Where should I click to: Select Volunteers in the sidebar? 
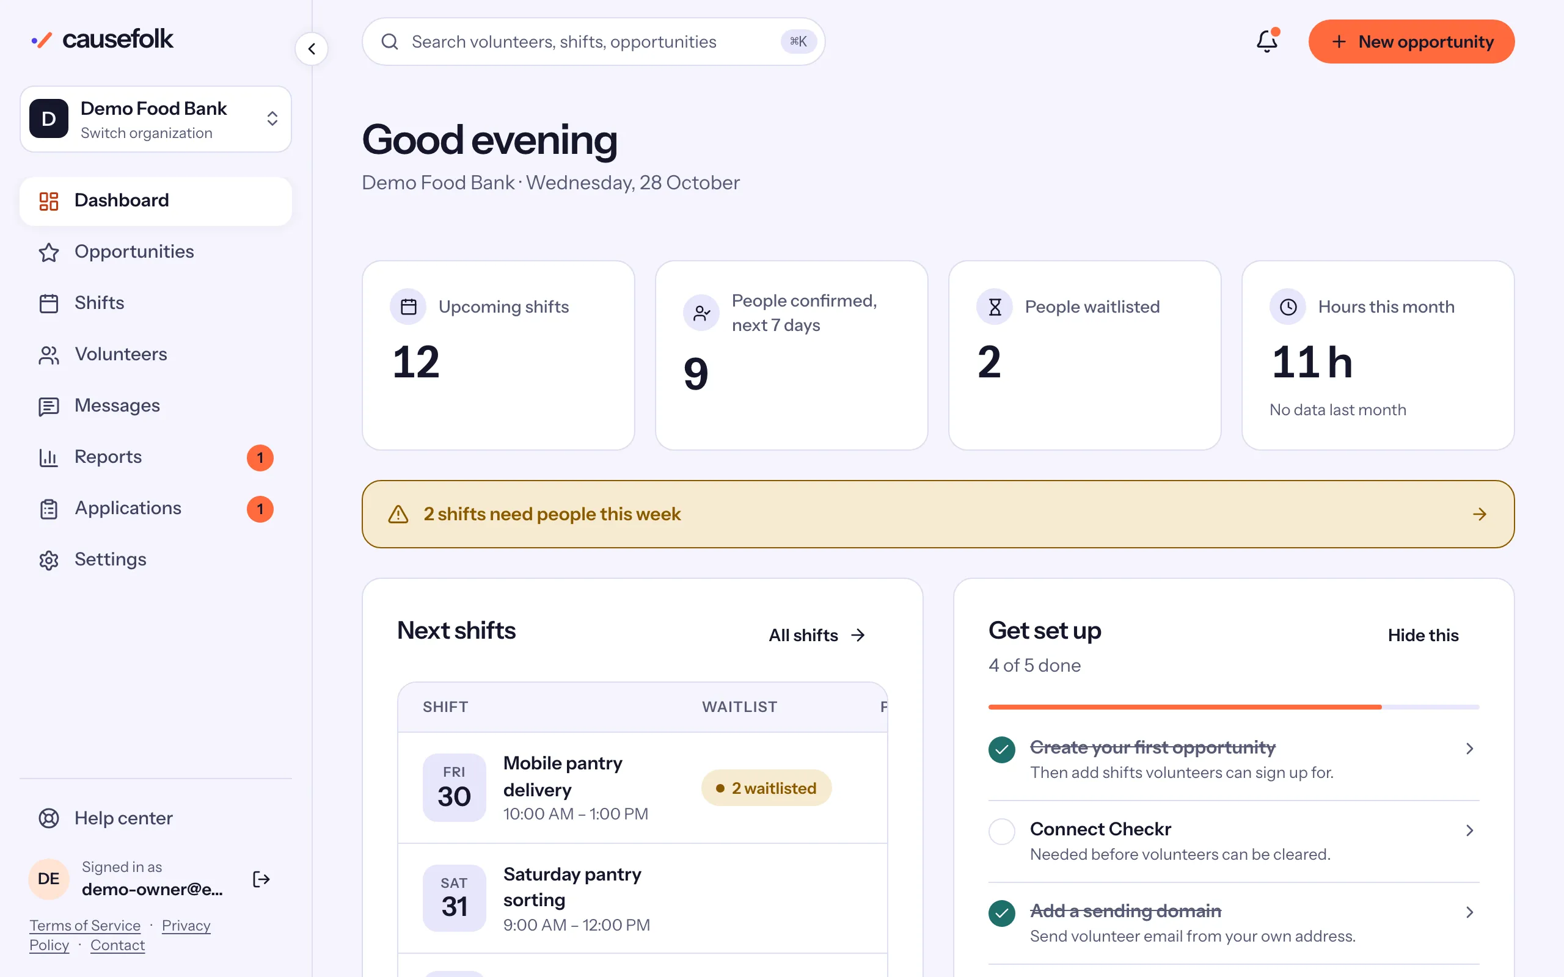click(x=156, y=355)
